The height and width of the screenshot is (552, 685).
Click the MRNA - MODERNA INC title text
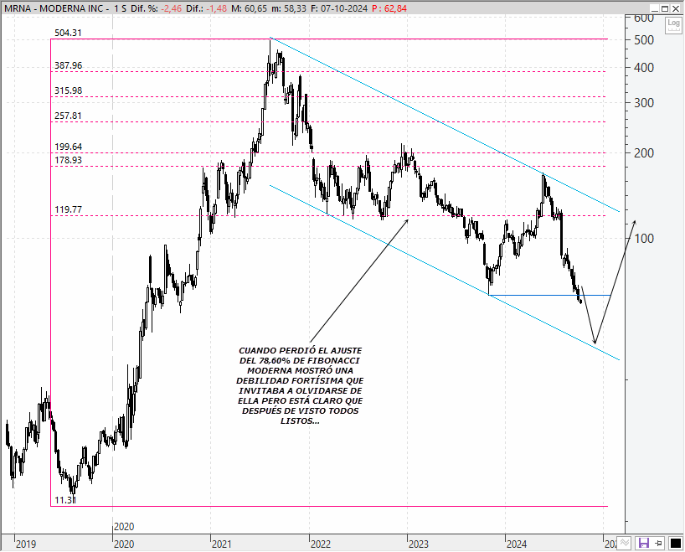(x=54, y=8)
